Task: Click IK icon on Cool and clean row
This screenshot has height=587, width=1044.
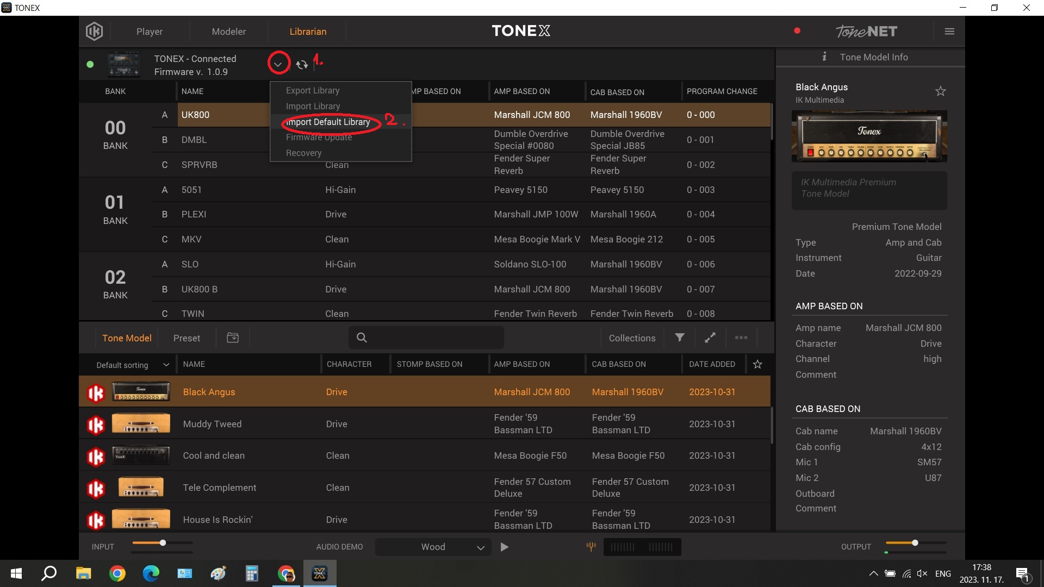Action: coord(96,457)
